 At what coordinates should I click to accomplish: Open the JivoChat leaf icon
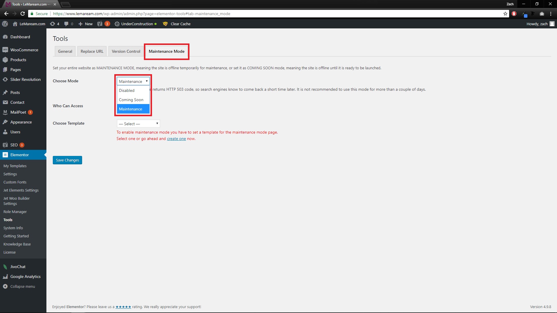coord(5,267)
